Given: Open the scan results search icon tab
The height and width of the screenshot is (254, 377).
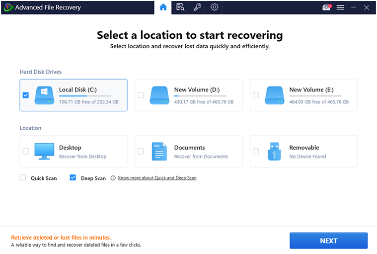Looking at the screenshot, I should (x=180, y=7).
